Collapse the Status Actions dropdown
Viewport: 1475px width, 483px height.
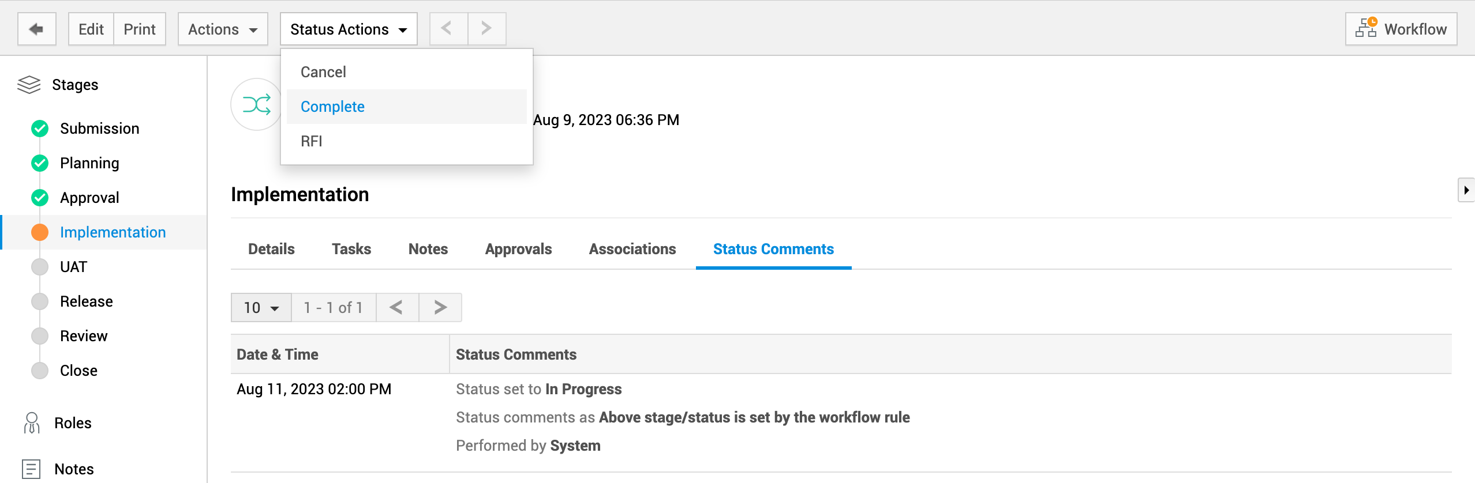[x=348, y=29]
